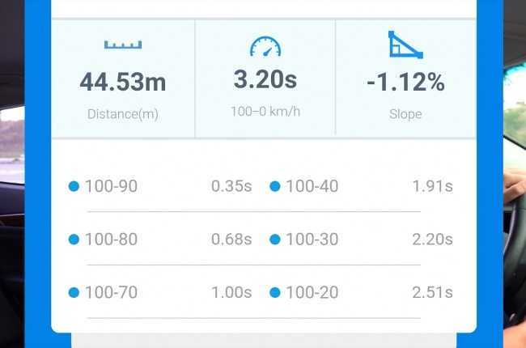526x348 pixels.
Task: Click the Slope label
Action: 405,114
